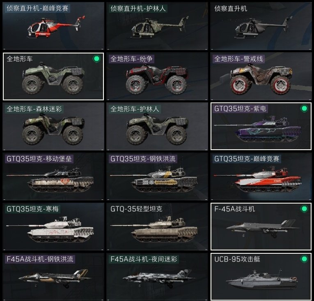
Task: Click the green equipped indicator on 全地形车
Action: (x=96, y=59)
